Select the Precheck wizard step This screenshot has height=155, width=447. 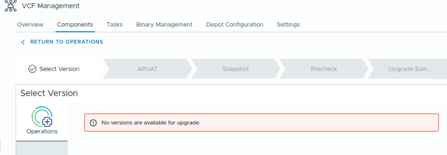[323, 69]
